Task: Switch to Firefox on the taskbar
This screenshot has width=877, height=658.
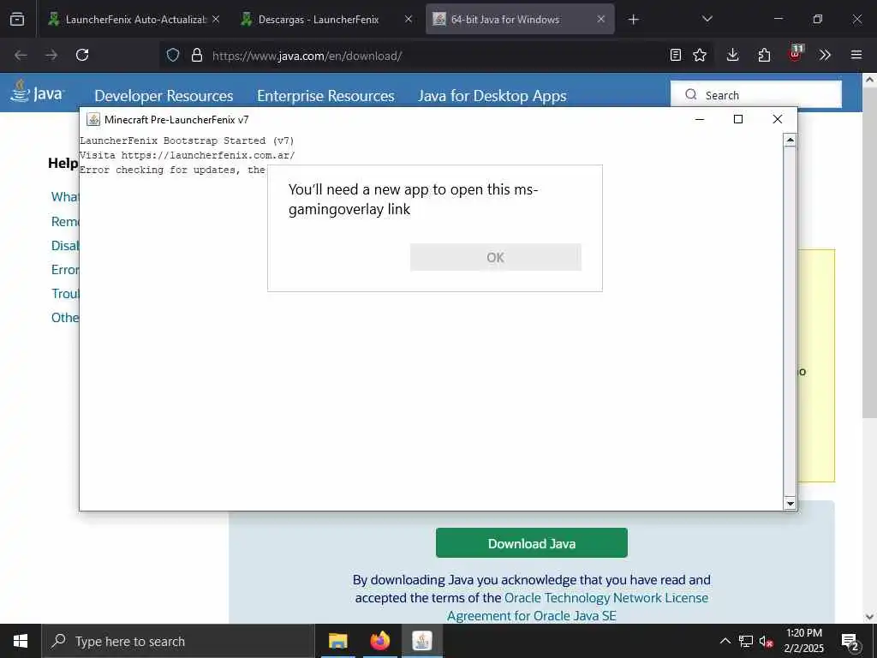Action: [379, 641]
